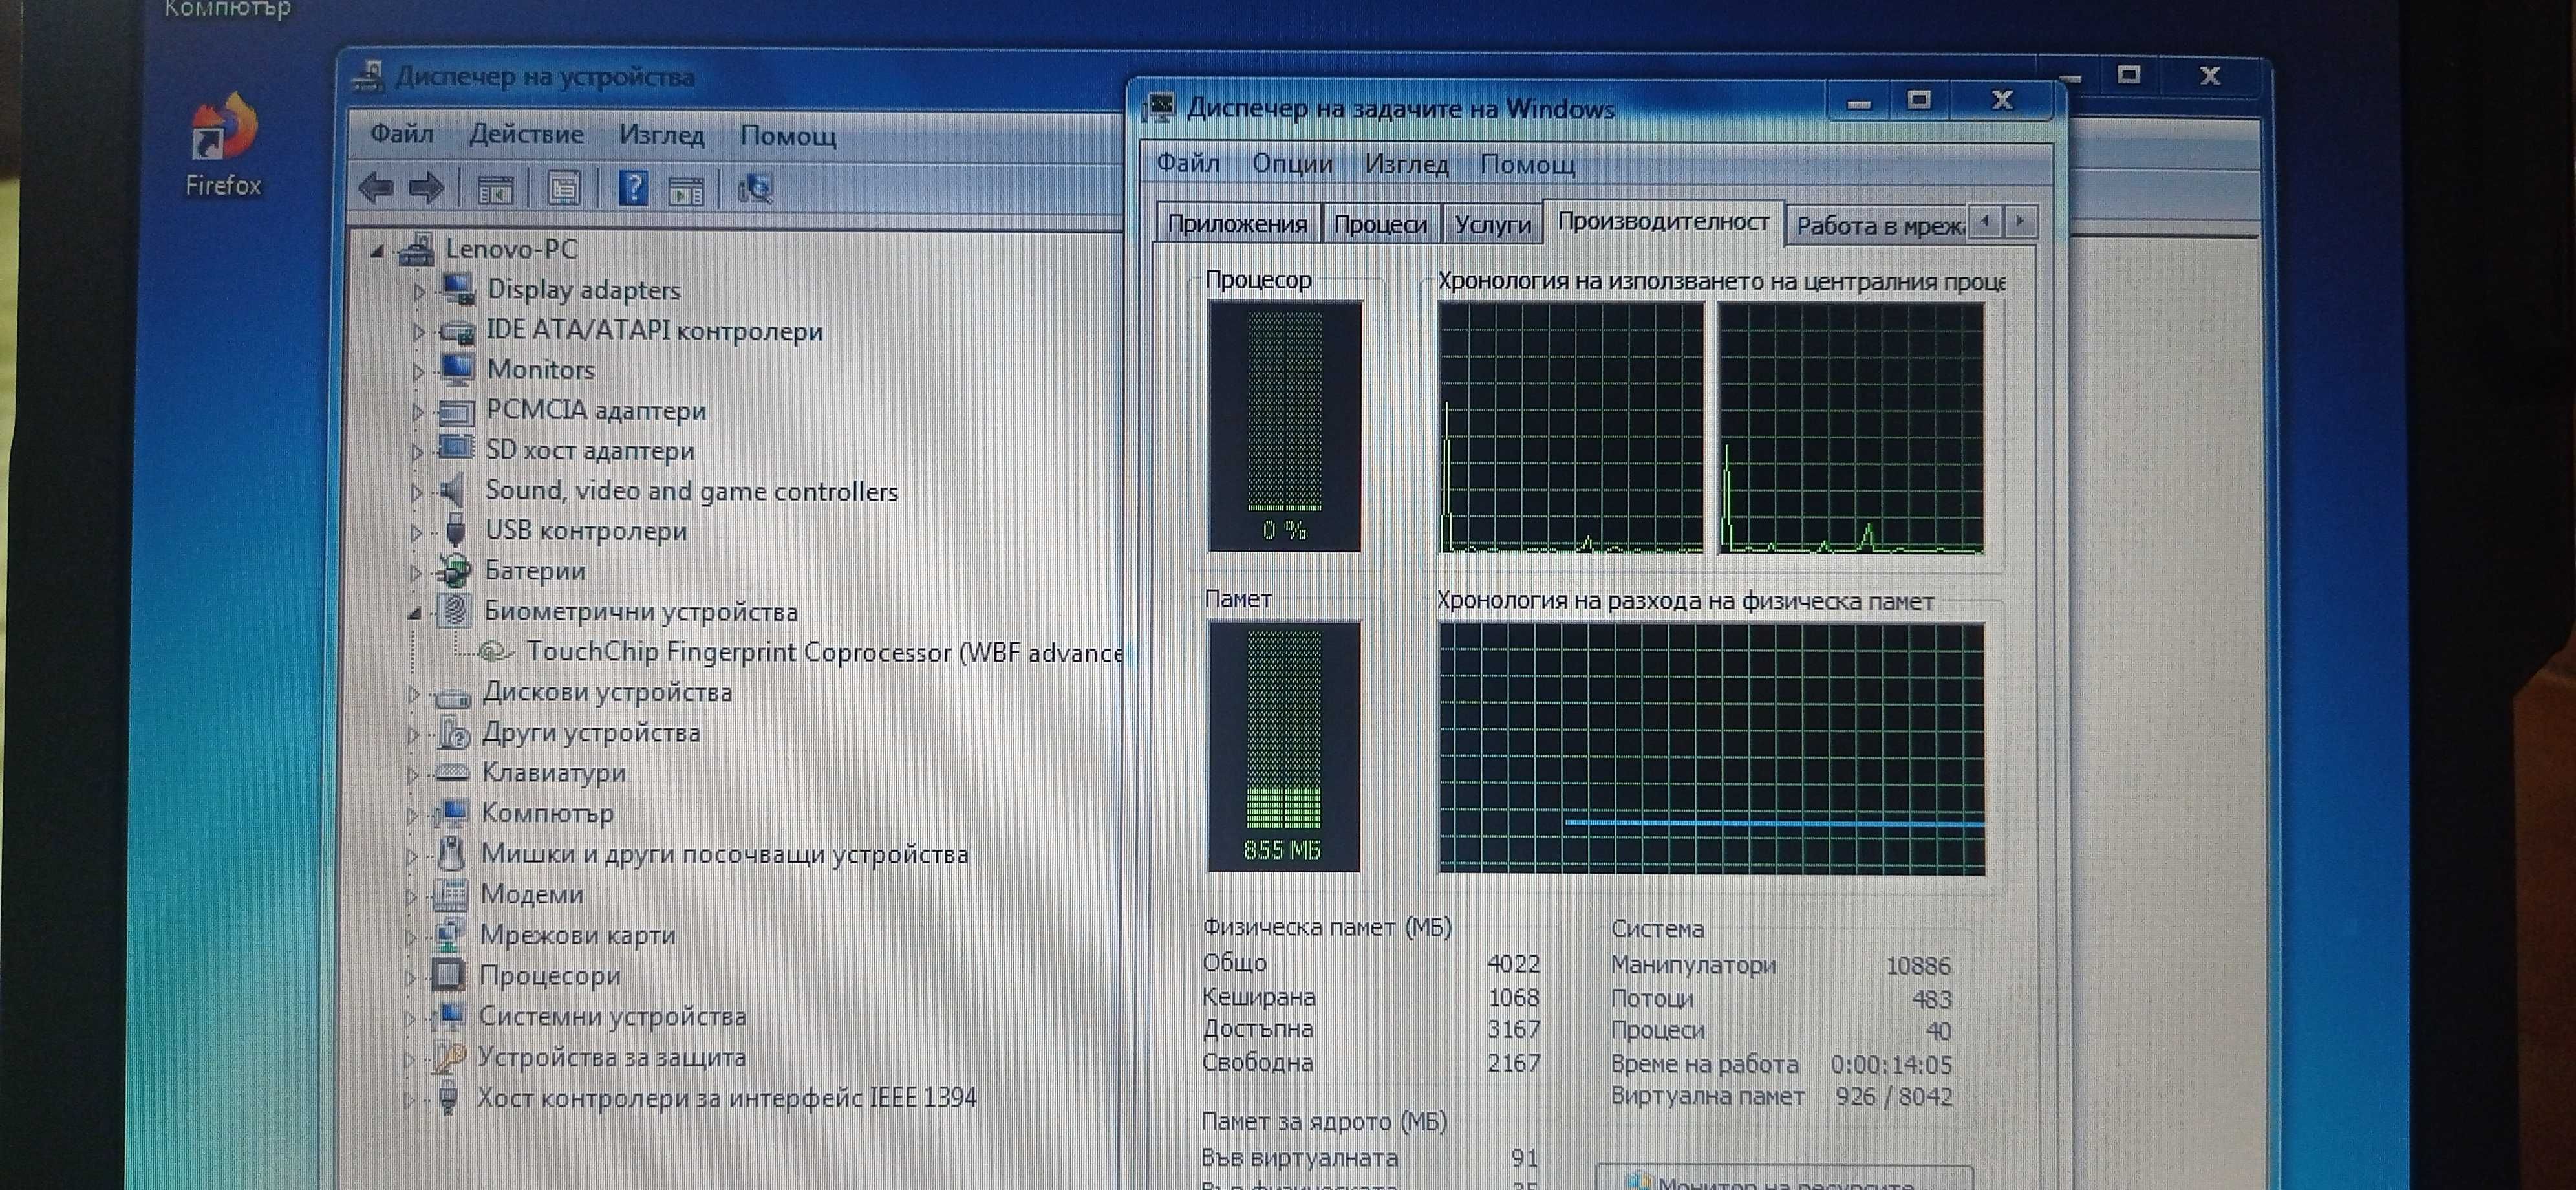Open the Помощ menu in Device Manager
The height and width of the screenshot is (1190, 2576).
click(788, 136)
